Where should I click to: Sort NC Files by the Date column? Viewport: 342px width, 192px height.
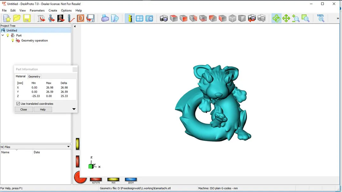(52, 152)
